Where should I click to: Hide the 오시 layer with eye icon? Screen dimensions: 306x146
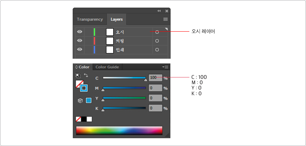tap(80, 32)
